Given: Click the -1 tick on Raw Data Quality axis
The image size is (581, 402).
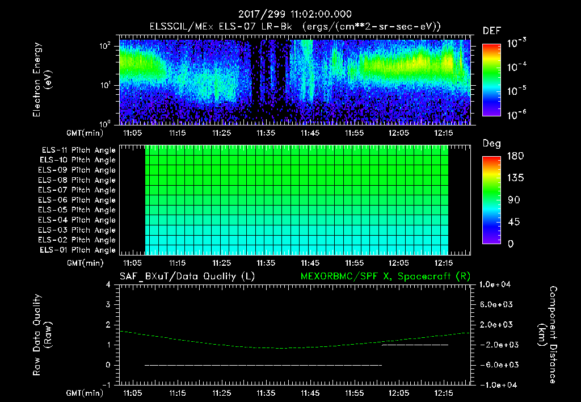Looking at the screenshot, I should tap(106, 385).
